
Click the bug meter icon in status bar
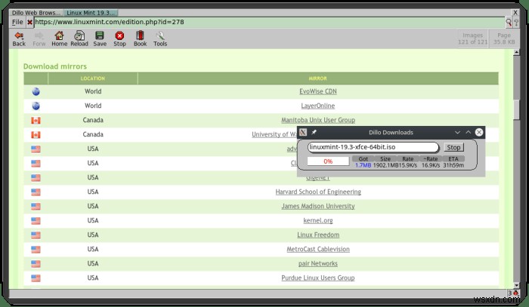click(515, 293)
